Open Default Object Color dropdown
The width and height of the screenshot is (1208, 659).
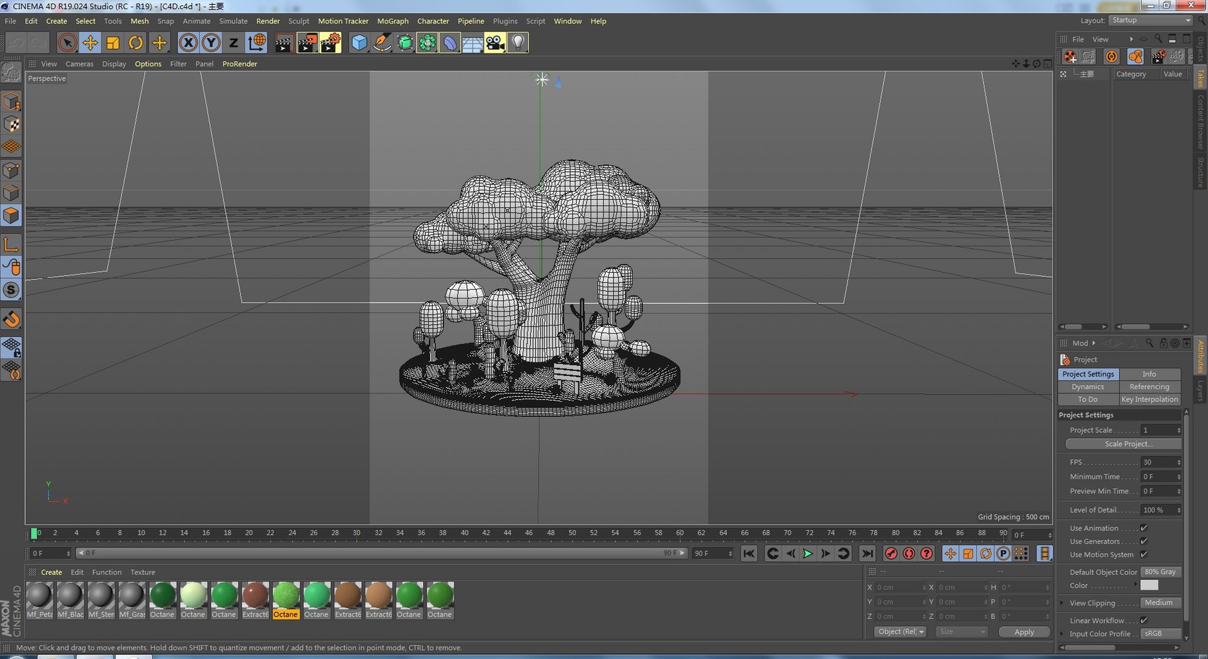(x=1161, y=572)
